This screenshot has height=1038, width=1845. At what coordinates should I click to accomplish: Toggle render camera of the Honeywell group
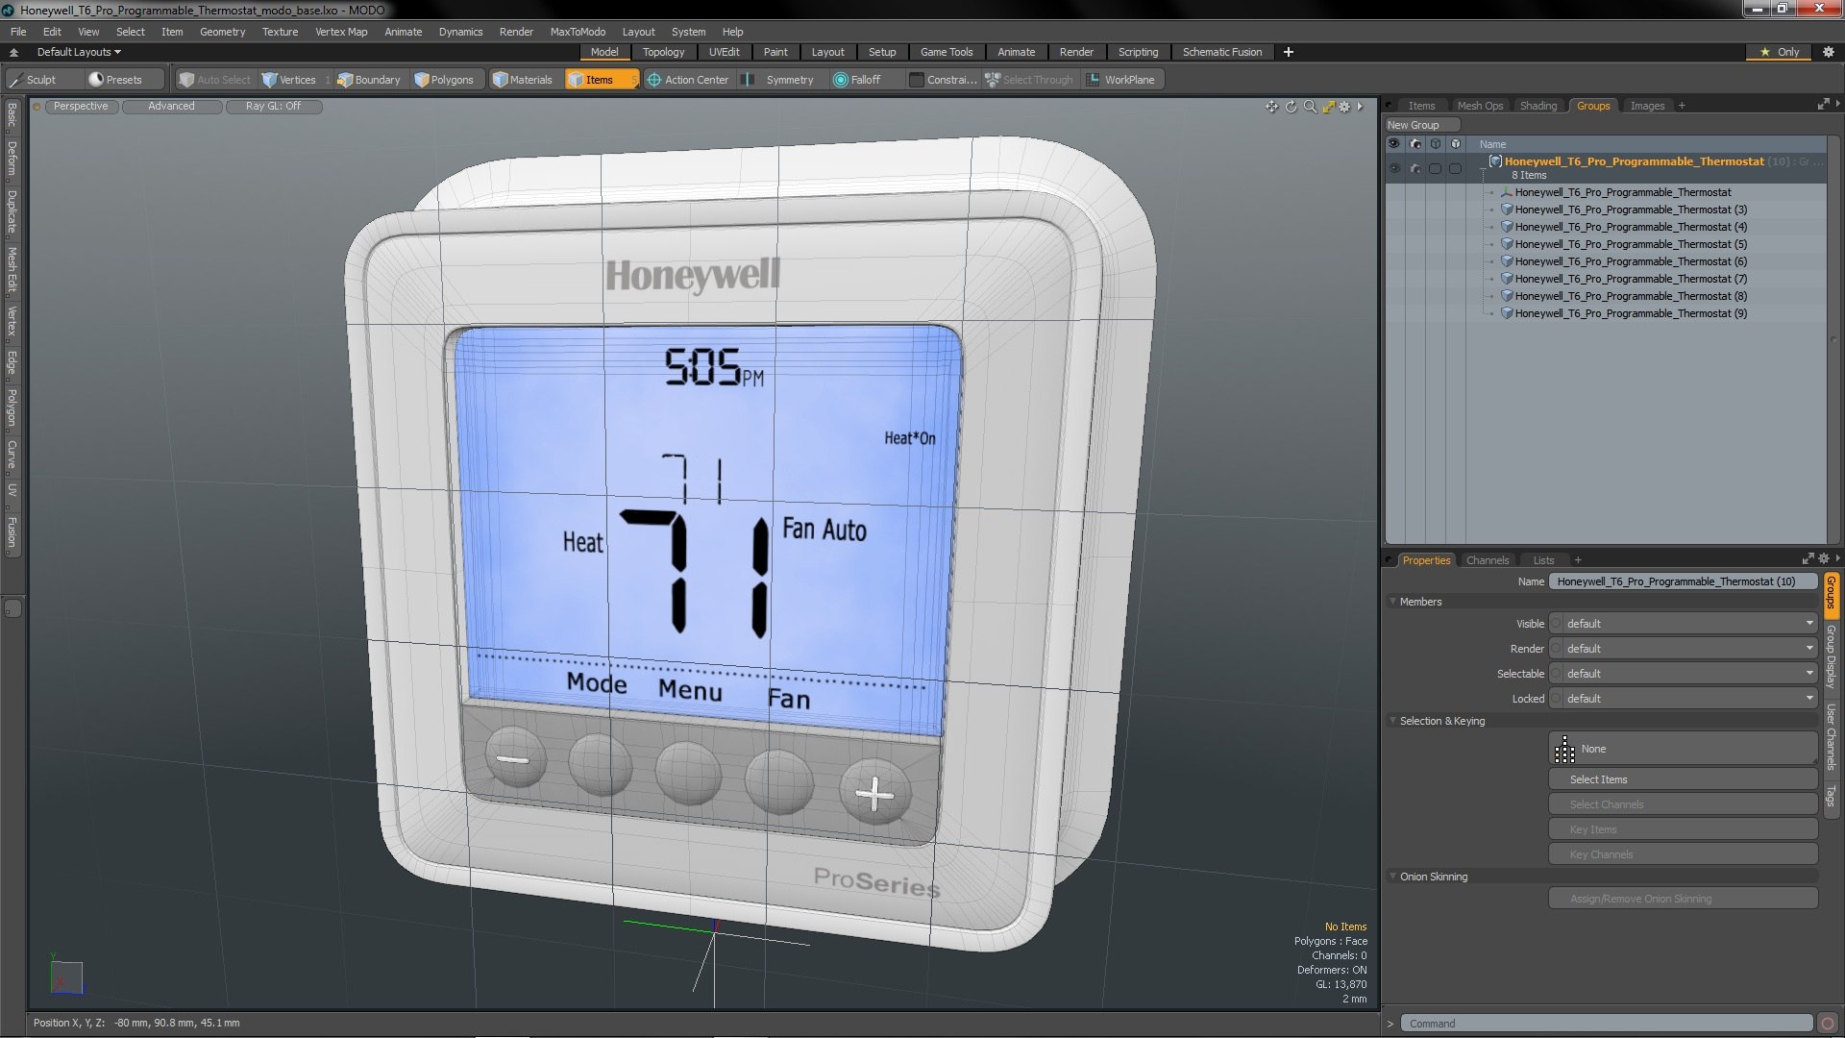1414,168
